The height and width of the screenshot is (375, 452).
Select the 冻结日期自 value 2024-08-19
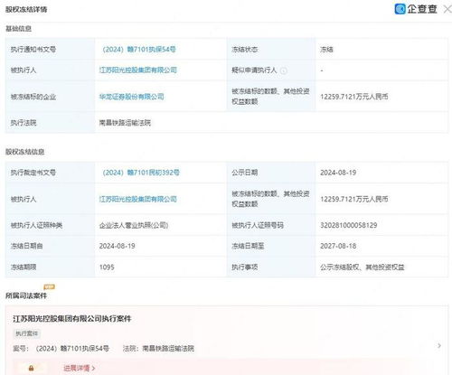click(x=118, y=246)
